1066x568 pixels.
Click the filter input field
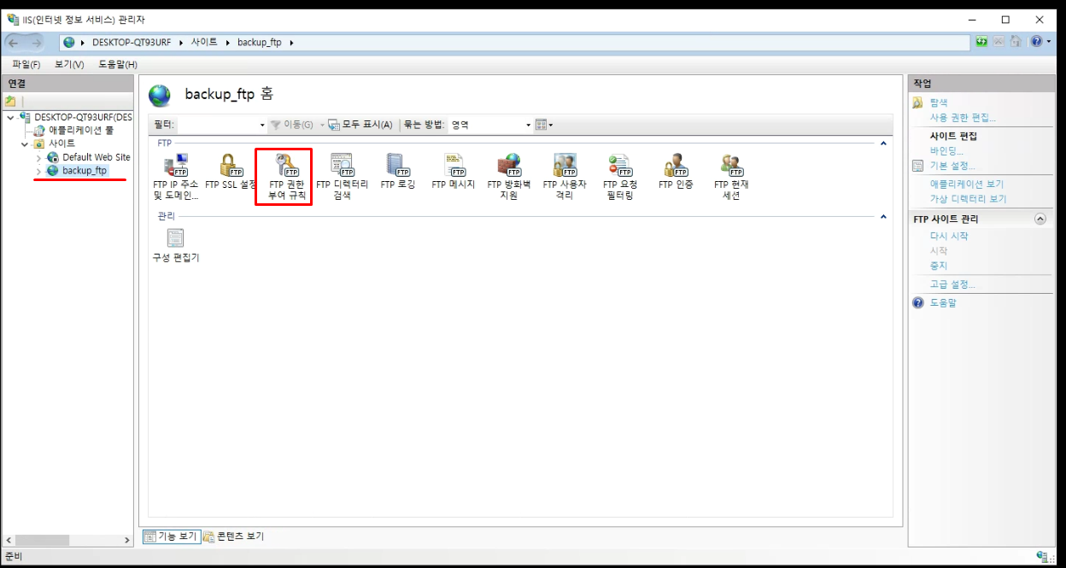point(217,125)
